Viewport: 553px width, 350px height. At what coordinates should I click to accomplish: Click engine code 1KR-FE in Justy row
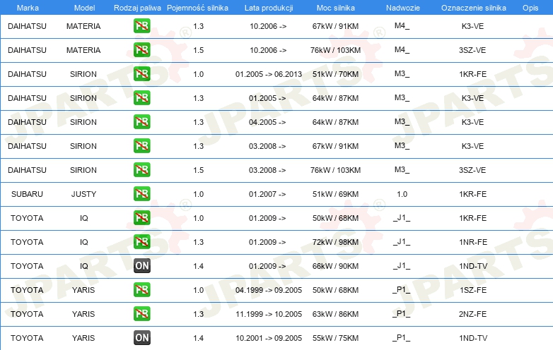coord(472,194)
